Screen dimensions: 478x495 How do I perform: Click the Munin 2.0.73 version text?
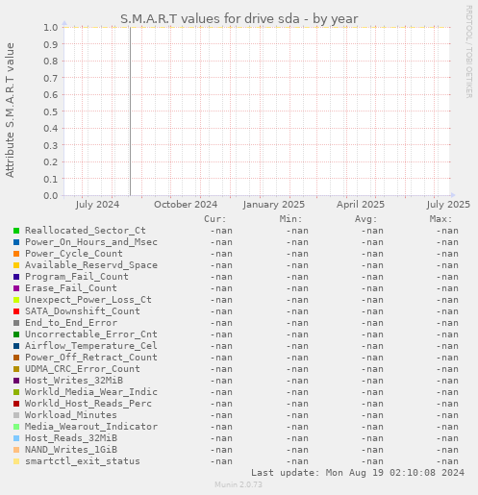(239, 484)
